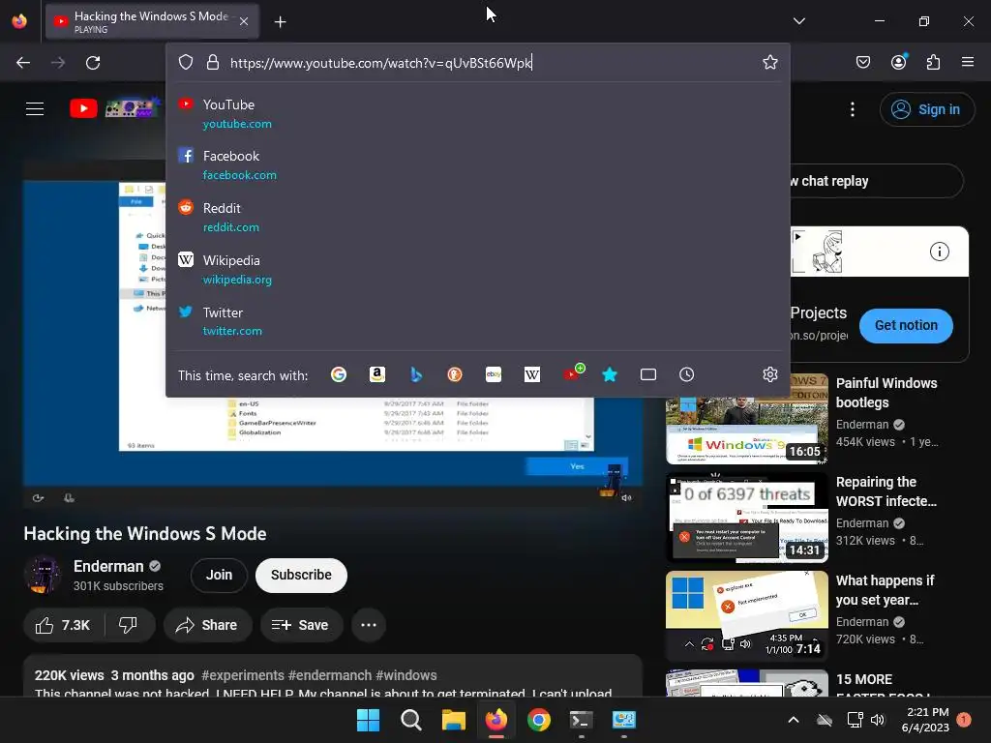The image size is (991, 743).
Task: Expand the list all tabs chevron
Action: (x=798, y=21)
